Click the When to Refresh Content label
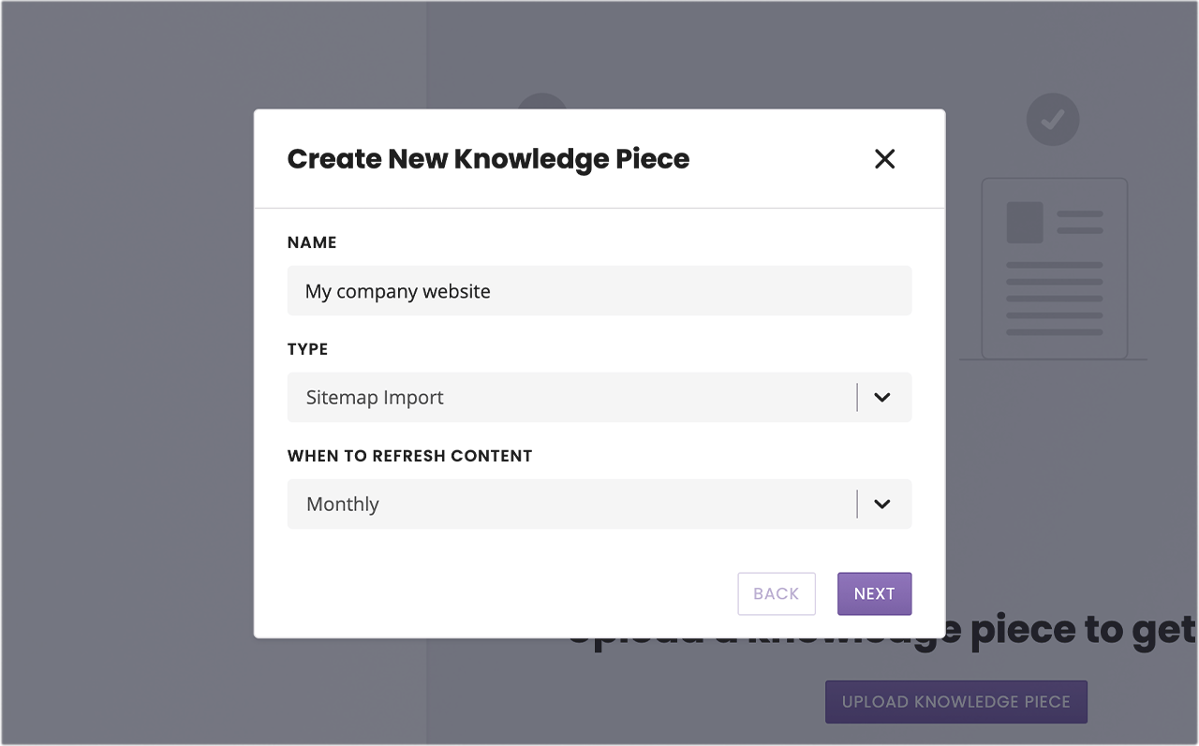1199x746 pixels. click(409, 456)
